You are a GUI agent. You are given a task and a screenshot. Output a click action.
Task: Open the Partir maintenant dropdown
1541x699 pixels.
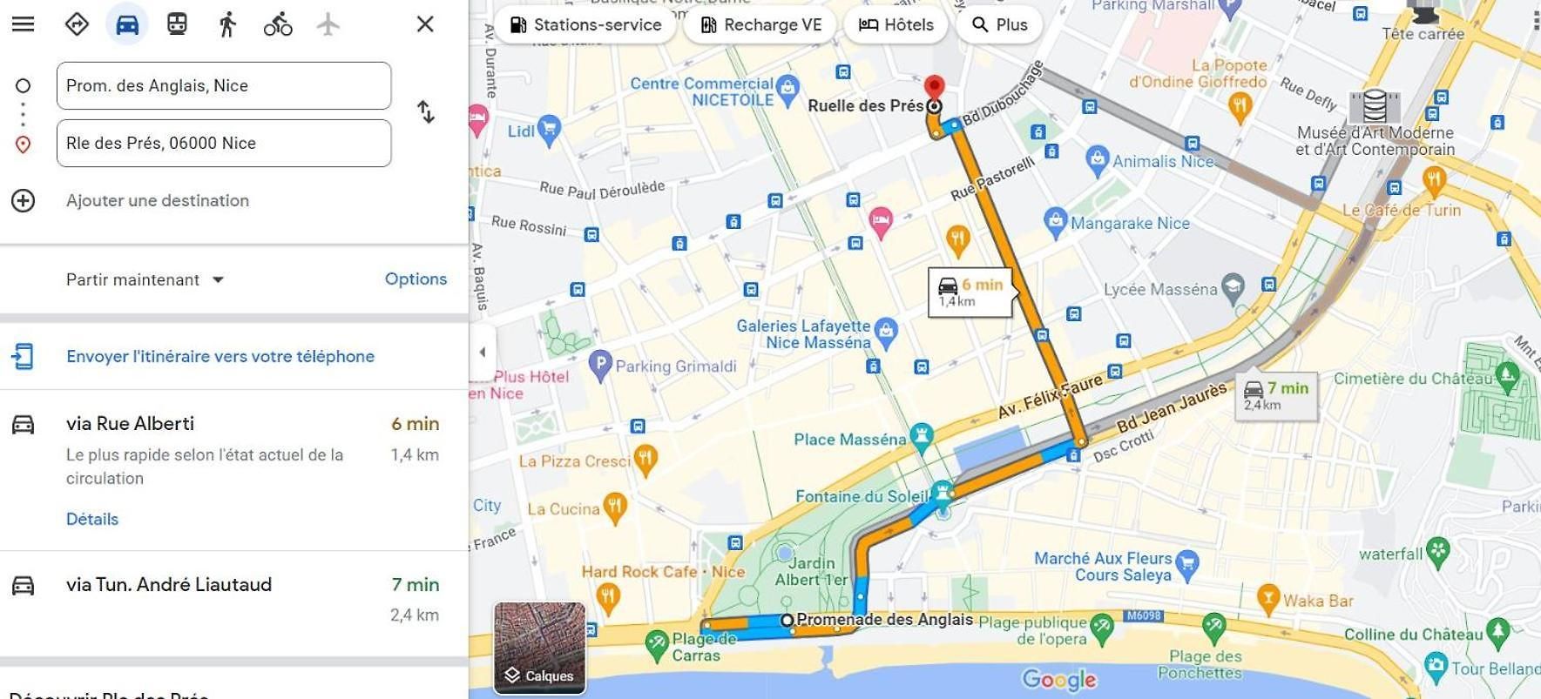(x=145, y=279)
